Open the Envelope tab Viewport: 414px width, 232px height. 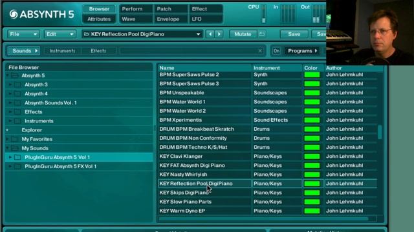[x=171, y=19]
